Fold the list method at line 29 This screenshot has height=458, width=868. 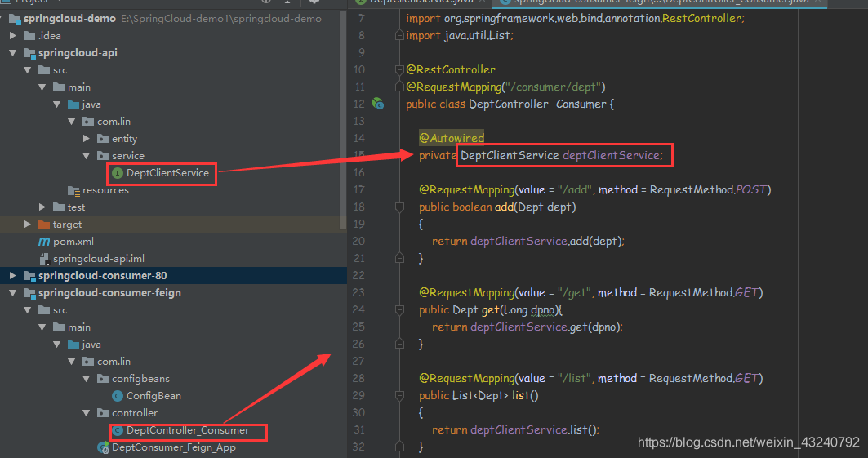[399, 395]
